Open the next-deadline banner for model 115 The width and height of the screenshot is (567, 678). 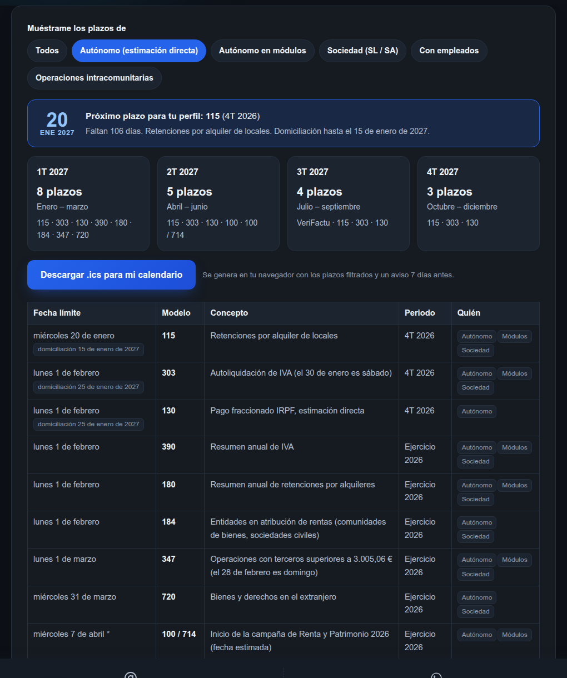tap(283, 123)
